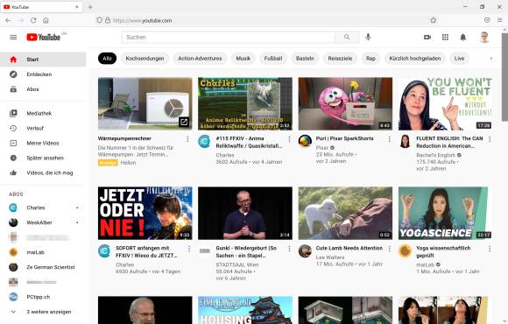Open Meine Videos in the sidebar
The image size is (508, 324).
click(x=43, y=144)
